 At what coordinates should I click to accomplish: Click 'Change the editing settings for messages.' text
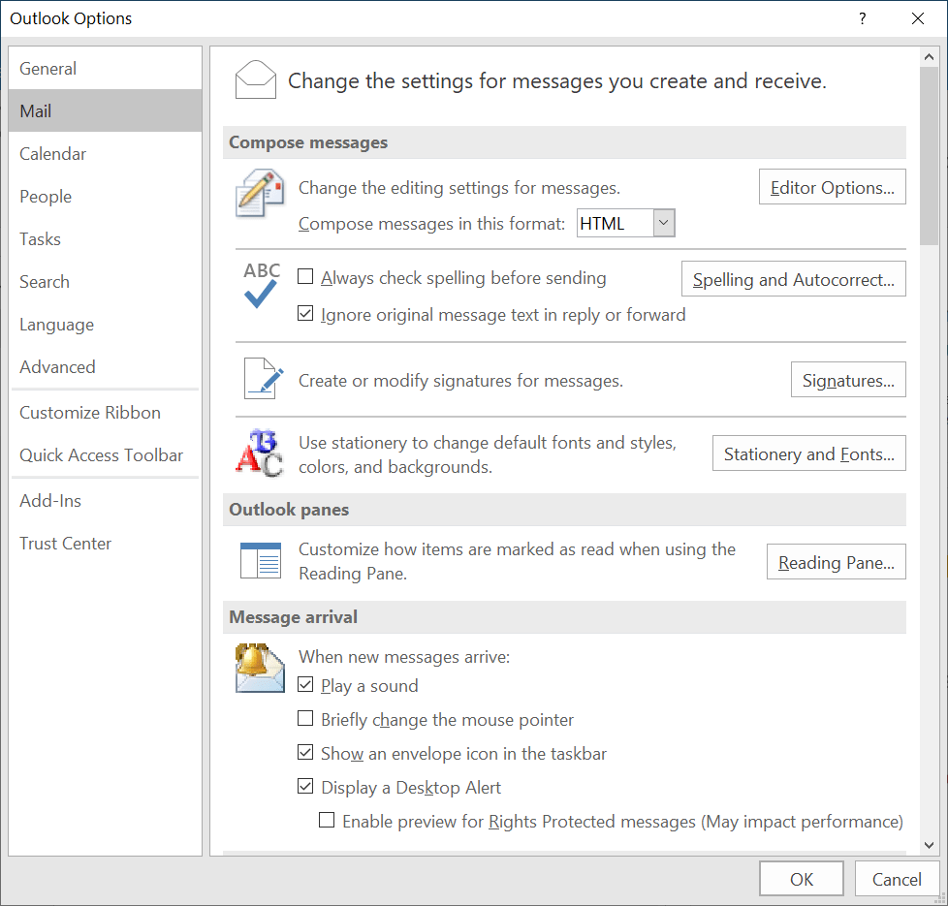point(459,188)
